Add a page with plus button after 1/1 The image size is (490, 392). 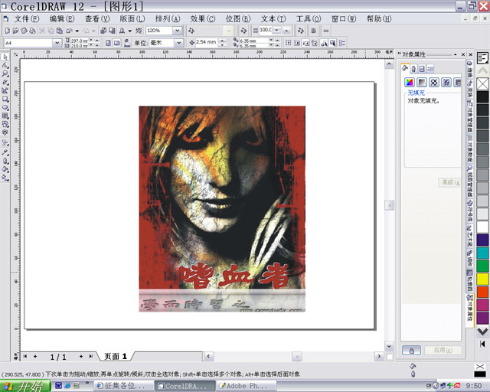tap(81, 356)
